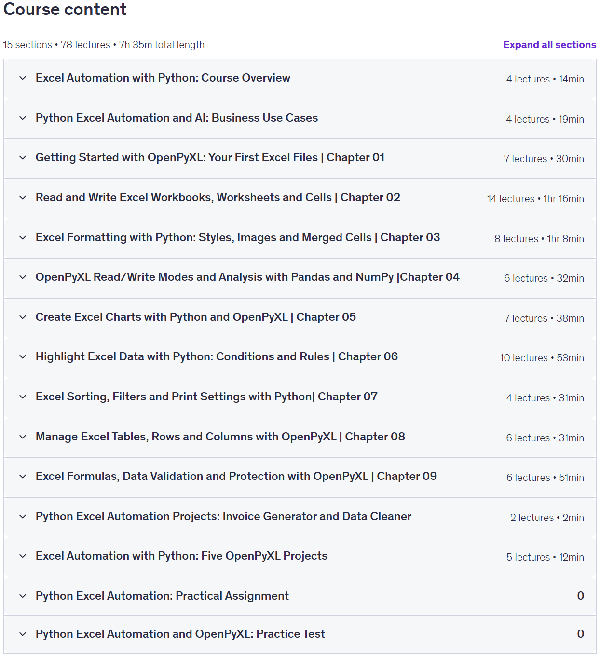Image resolution: width=600 pixels, height=657 pixels.
Task: Click "OpenPyXL Read/Write Modes and Analysis" title
Action: click(x=247, y=277)
